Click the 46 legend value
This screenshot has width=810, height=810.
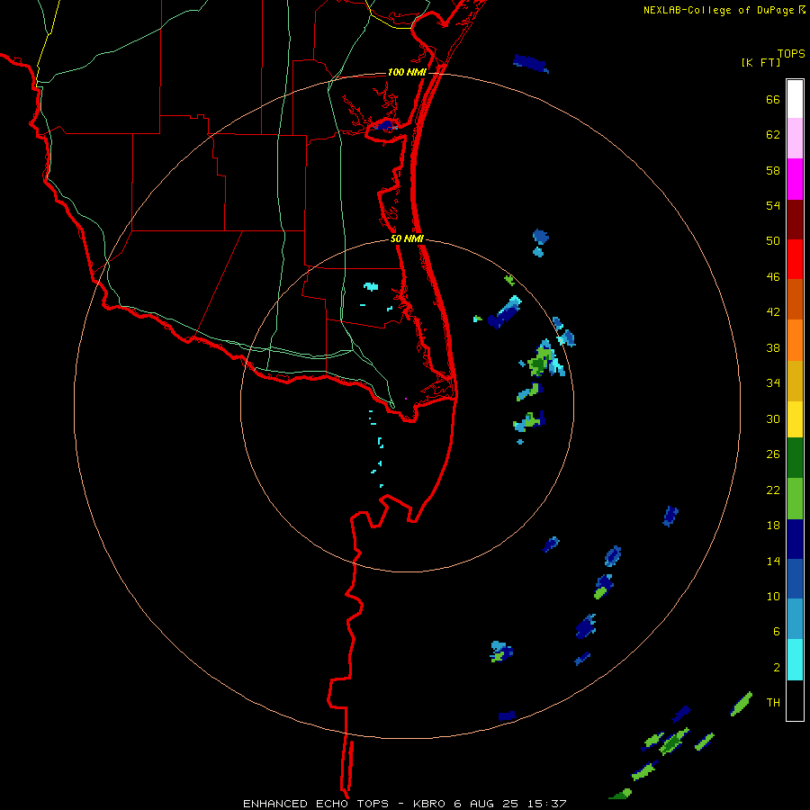[773, 277]
